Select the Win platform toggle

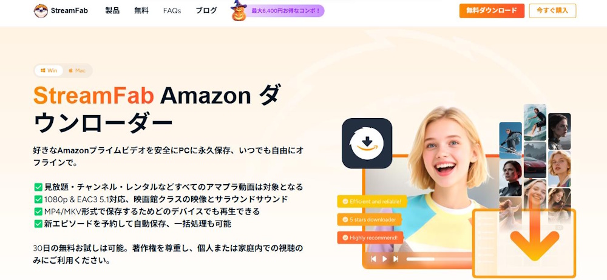click(x=49, y=70)
